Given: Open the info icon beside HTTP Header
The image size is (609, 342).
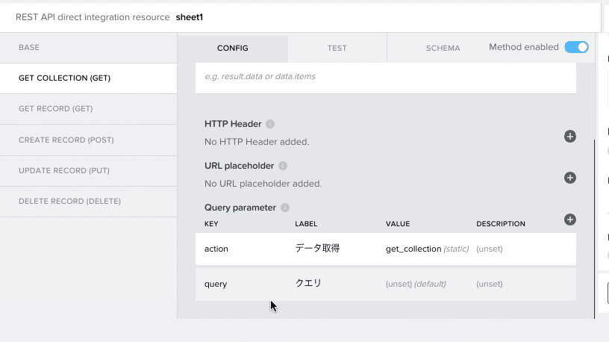Looking at the screenshot, I should point(270,124).
